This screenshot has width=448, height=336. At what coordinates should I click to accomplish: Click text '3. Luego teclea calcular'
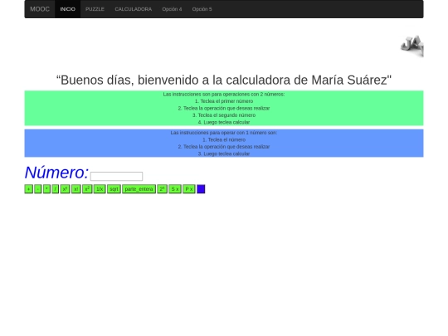click(x=224, y=153)
